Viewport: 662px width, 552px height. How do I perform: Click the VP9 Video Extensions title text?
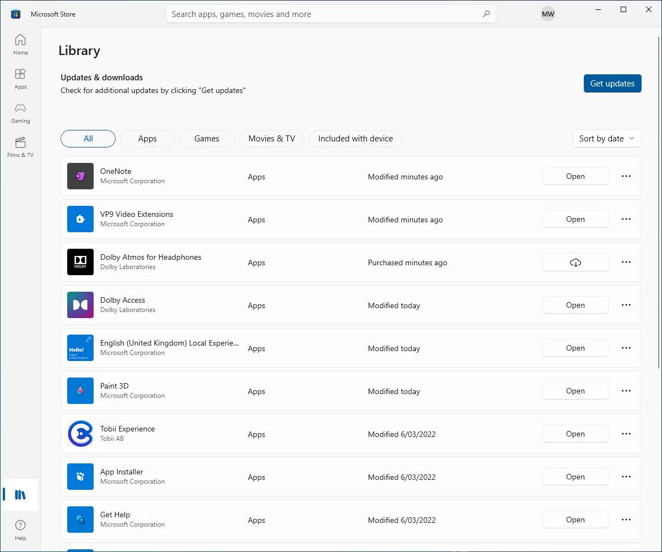tap(137, 214)
